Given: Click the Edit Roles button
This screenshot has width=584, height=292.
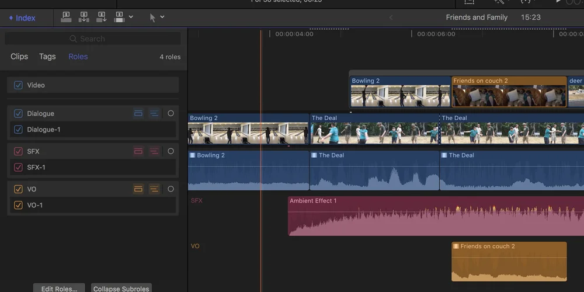Looking at the screenshot, I should pos(59,288).
